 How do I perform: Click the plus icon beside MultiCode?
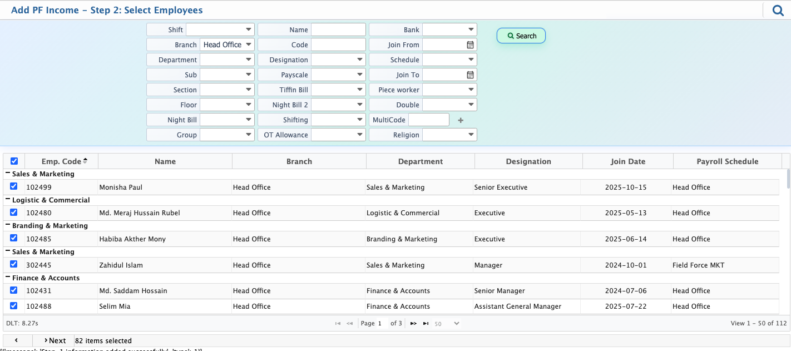461,120
